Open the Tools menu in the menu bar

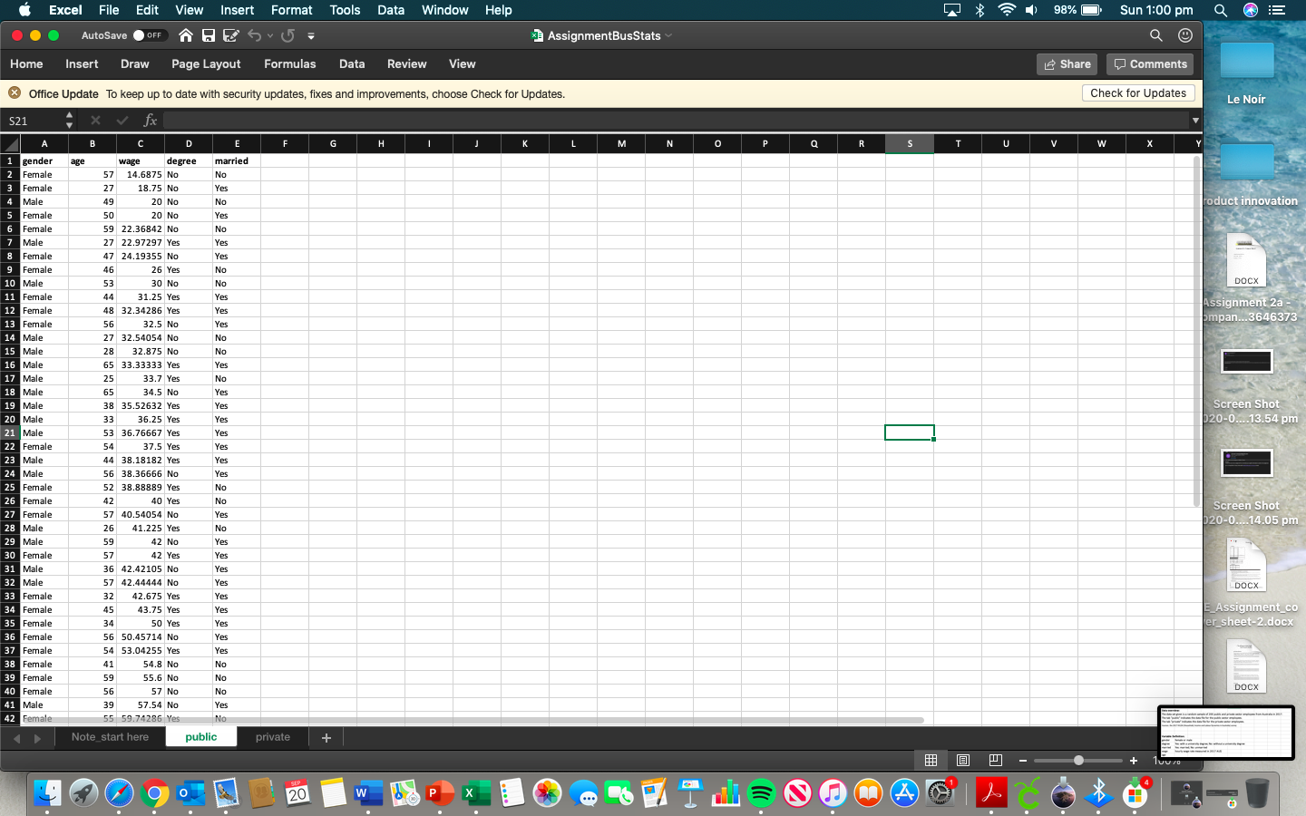(345, 10)
